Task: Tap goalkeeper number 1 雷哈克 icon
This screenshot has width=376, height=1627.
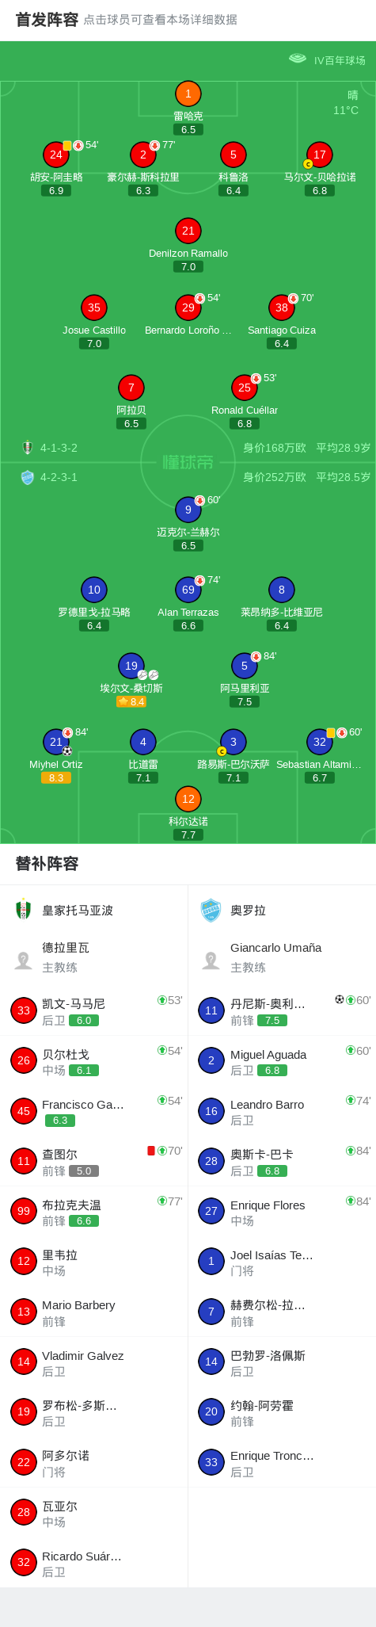Action: point(188,94)
